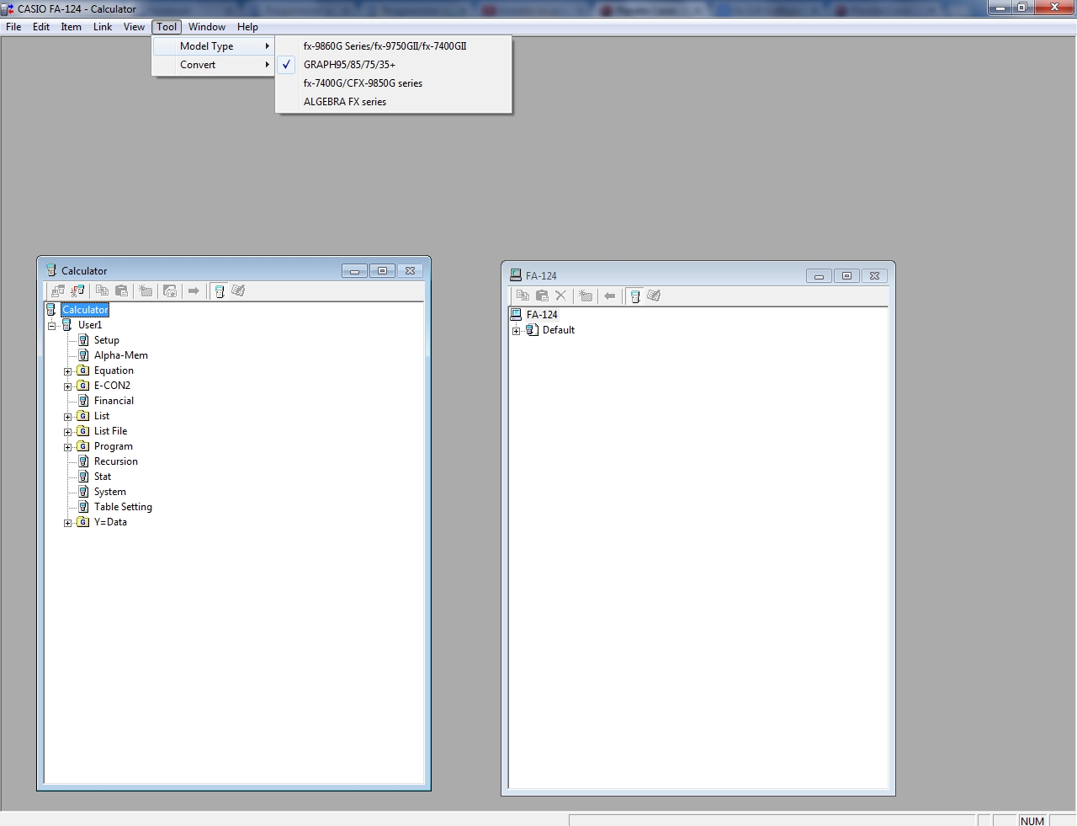Select Stat item in tree
Image resolution: width=1077 pixels, height=826 pixels.
103,477
